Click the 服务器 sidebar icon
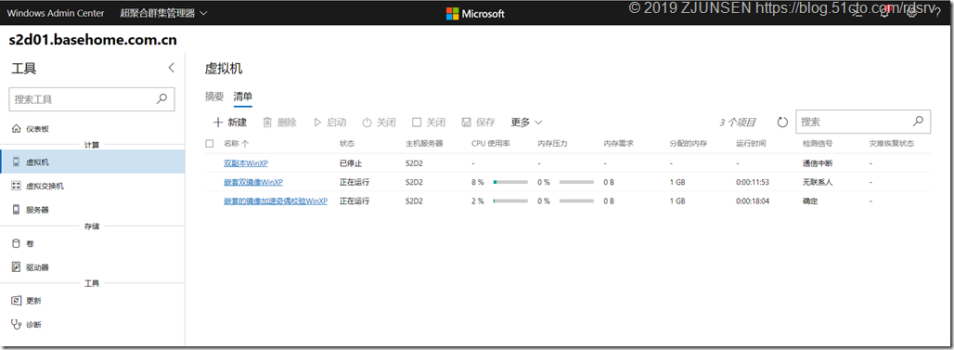 pos(17,210)
